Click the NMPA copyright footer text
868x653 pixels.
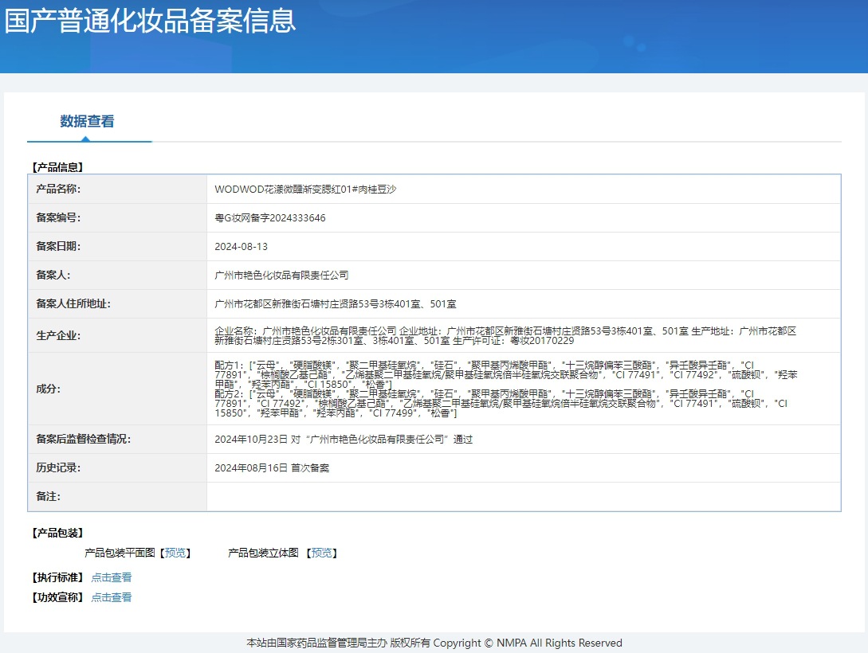click(x=434, y=643)
